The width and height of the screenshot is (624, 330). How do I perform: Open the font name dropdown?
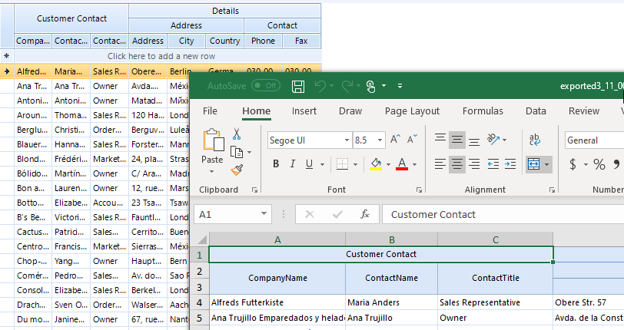click(344, 140)
